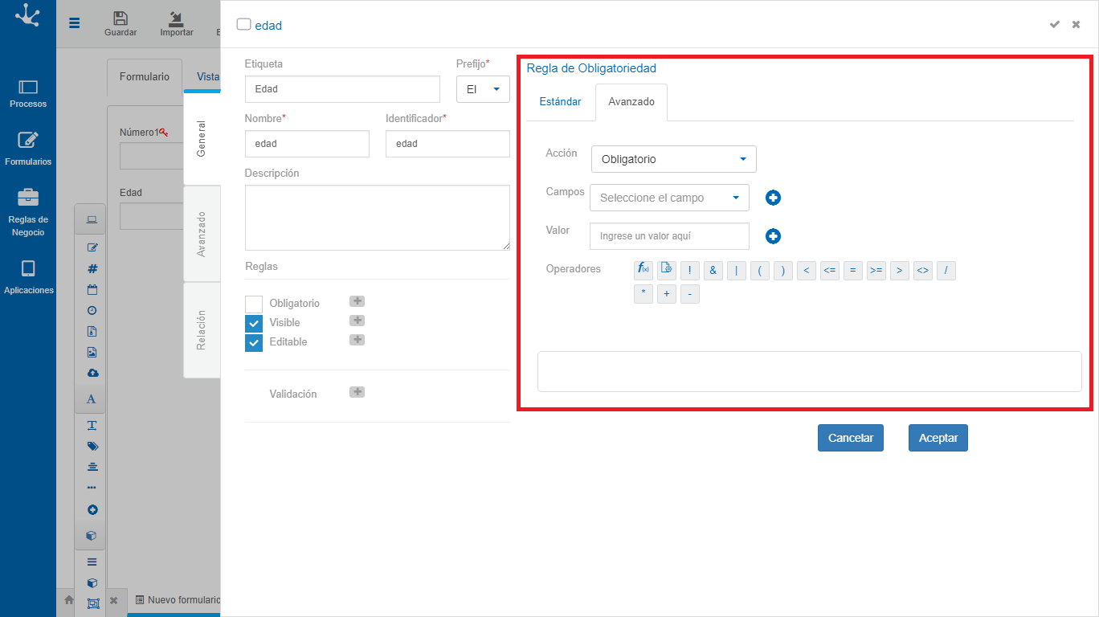The image size is (1099, 617).
Task: Select the image field tool in palette
Action: click(x=92, y=352)
